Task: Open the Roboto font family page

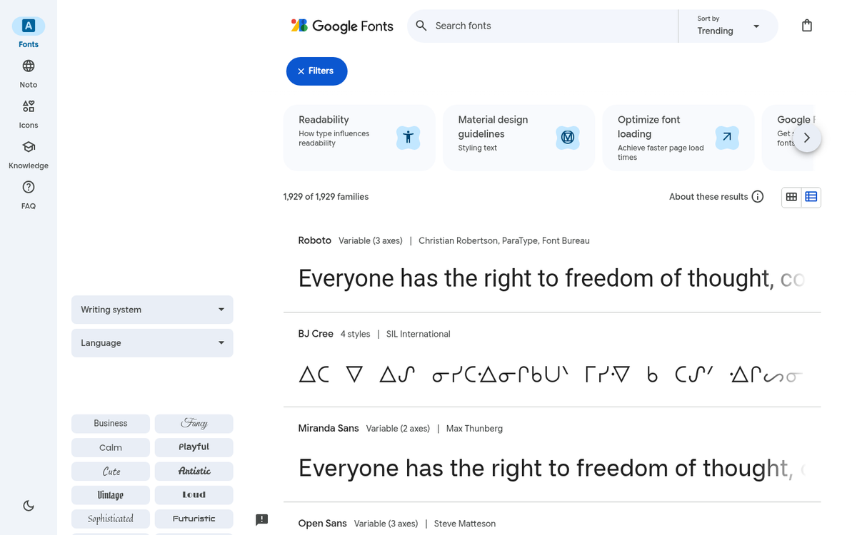Action: click(314, 240)
